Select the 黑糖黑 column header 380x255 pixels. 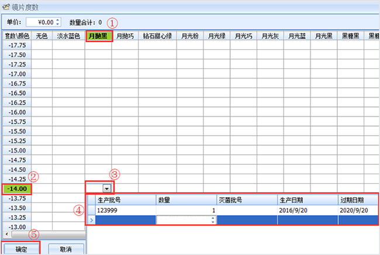click(x=350, y=36)
